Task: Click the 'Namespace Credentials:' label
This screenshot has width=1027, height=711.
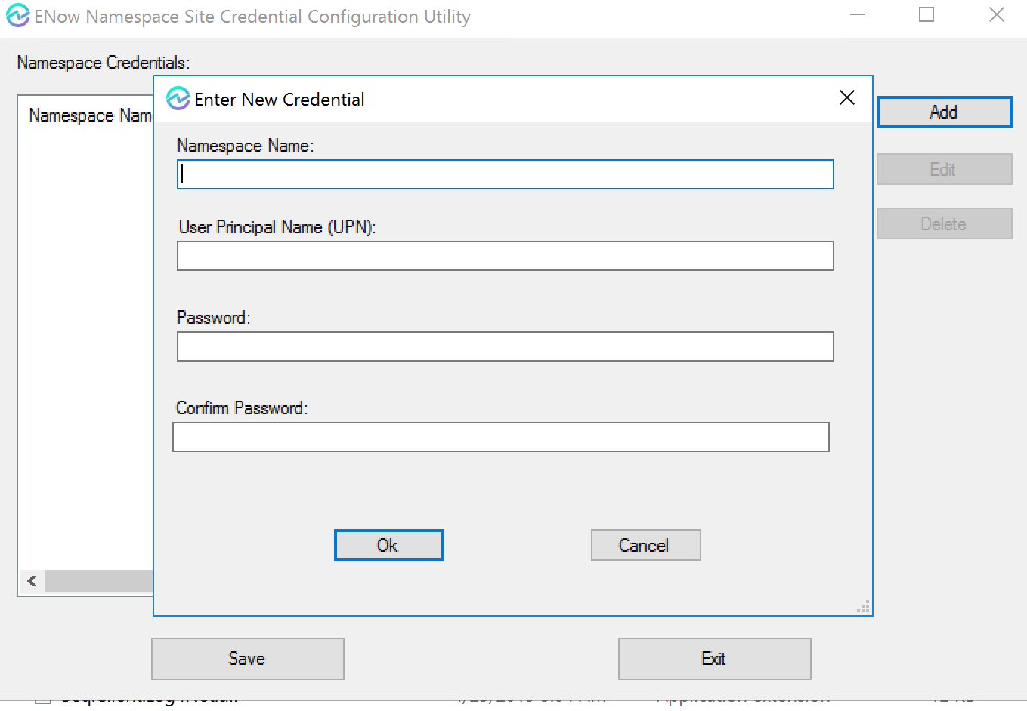Action: 104,63
